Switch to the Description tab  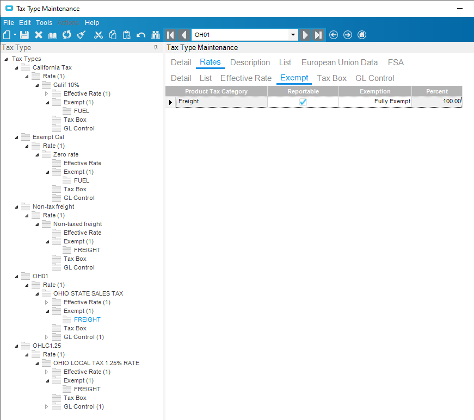[250, 62]
